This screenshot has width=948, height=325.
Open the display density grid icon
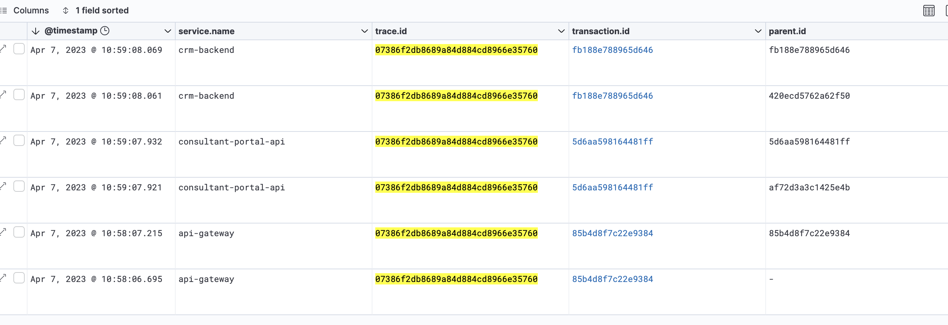[x=929, y=11]
